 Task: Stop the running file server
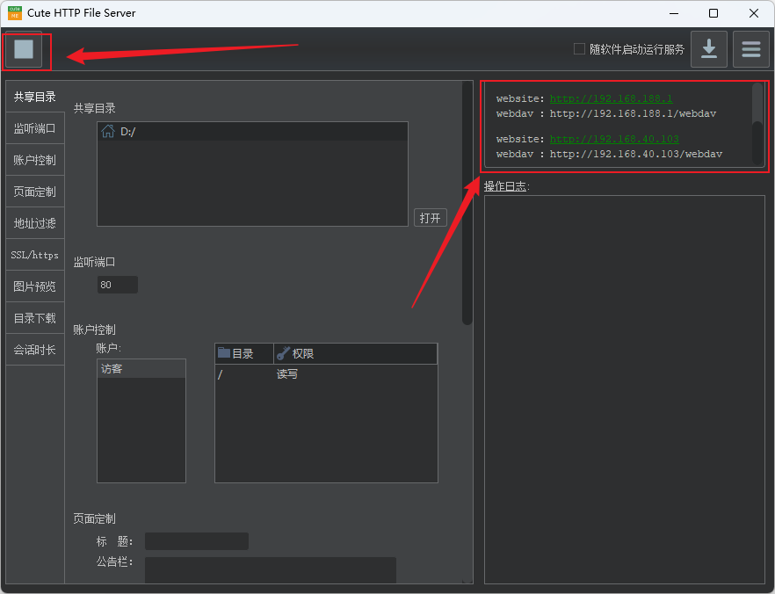(23, 49)
